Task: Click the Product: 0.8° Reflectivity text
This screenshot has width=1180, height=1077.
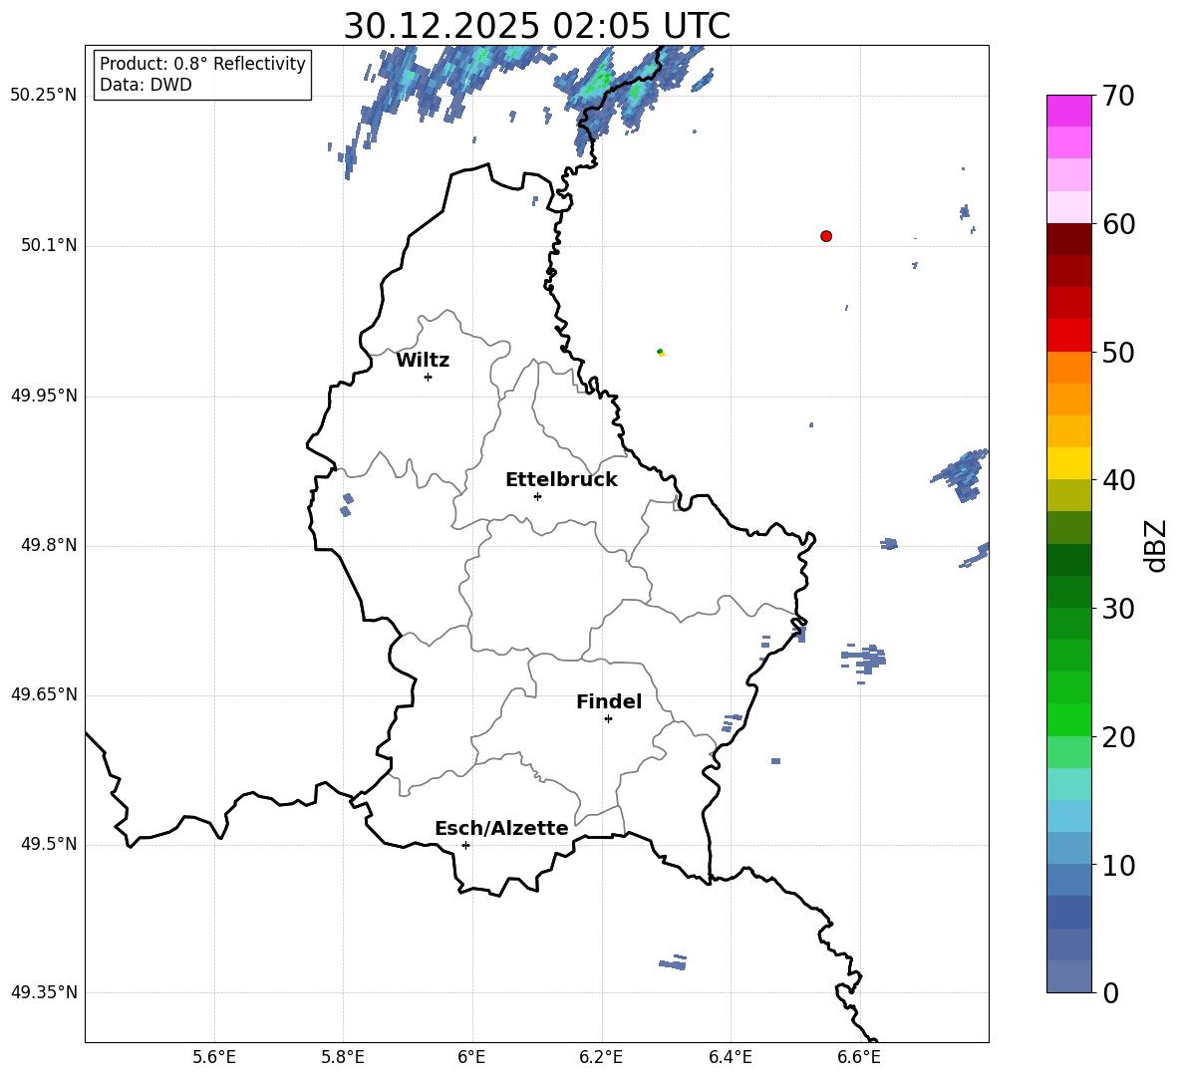Action: tap(202, 64)
